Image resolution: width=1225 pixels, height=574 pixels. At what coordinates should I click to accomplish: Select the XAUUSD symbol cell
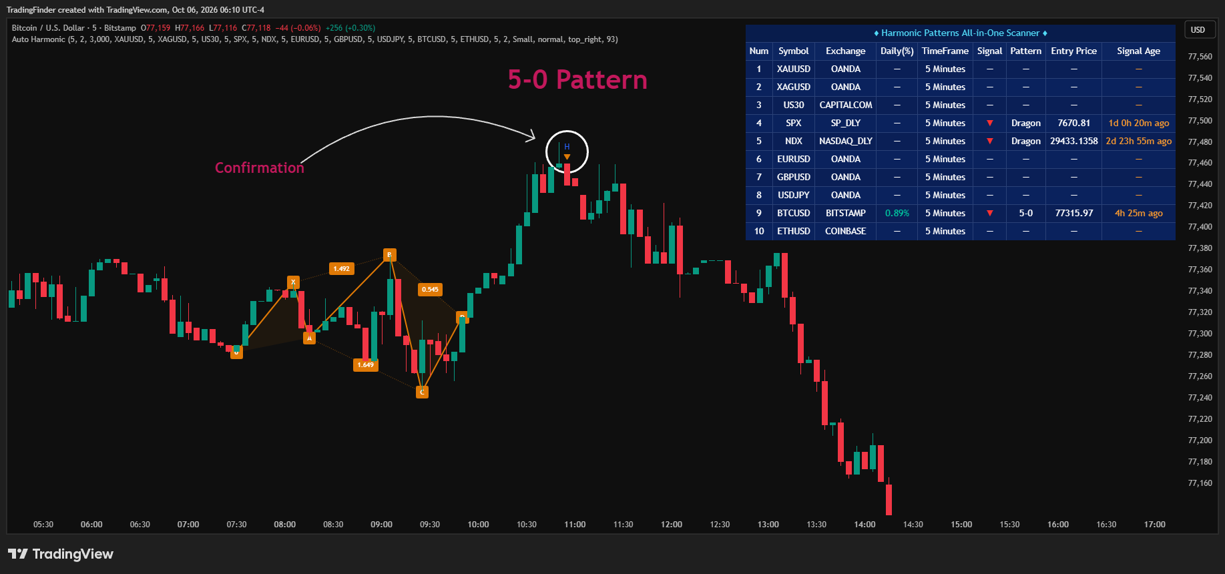794,69
